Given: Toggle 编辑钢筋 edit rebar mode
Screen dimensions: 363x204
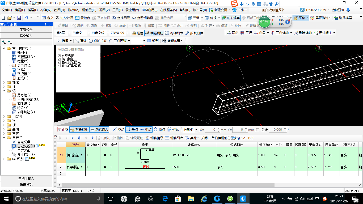Looking at the screenshot, I should click(x=154, y=33).
